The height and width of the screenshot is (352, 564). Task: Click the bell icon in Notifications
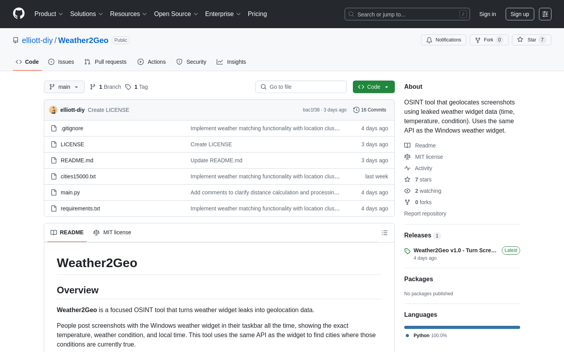coord(429,40)
